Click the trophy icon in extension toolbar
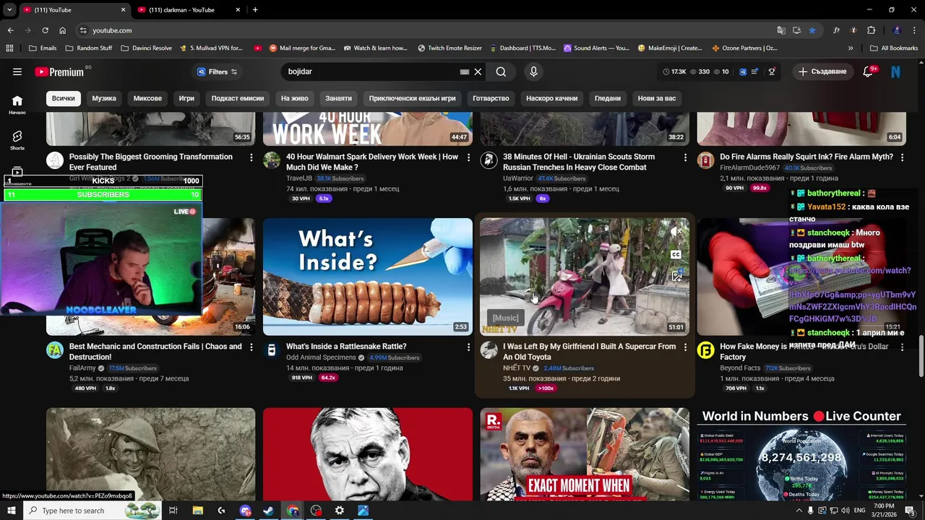The image size is (925, 520). pyautogui.click(x=772, y=71)
